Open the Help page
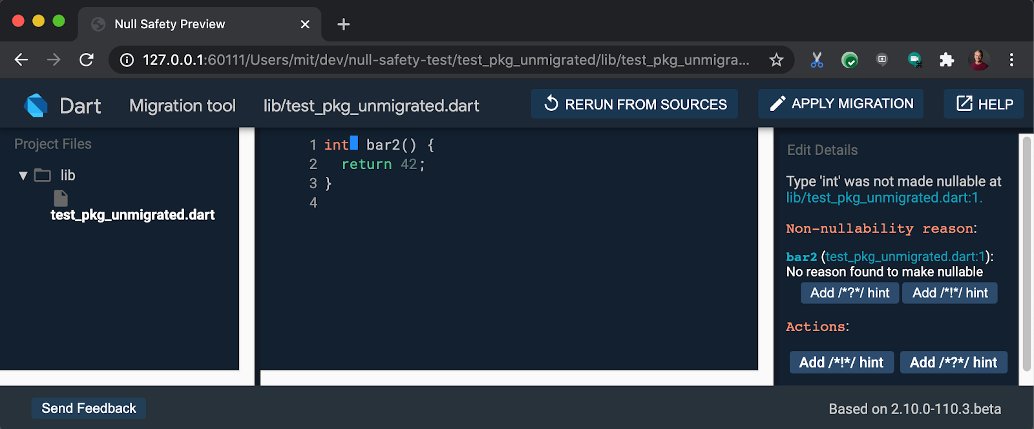This screenshot has width=1034, height=429. (984, 104)
